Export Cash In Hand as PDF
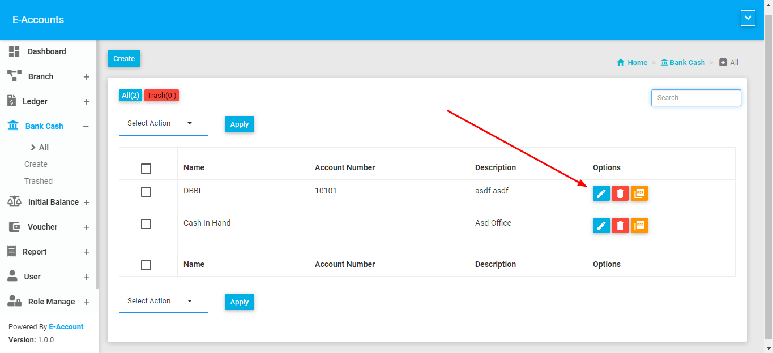Screen dimensions: 773x353 click(x=639, y=226)
